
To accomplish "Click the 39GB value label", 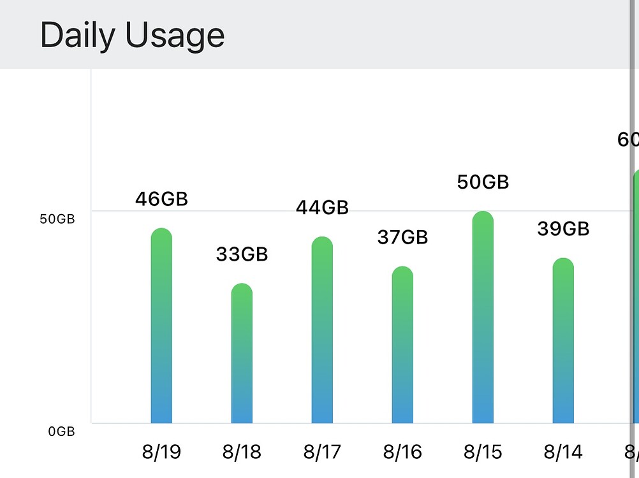I will click(x=563, y=229).
